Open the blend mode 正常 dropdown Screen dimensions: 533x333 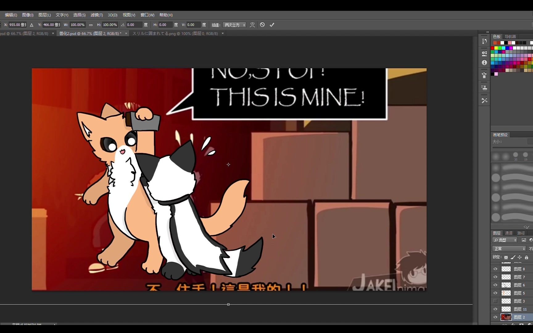tap(509, 249)
